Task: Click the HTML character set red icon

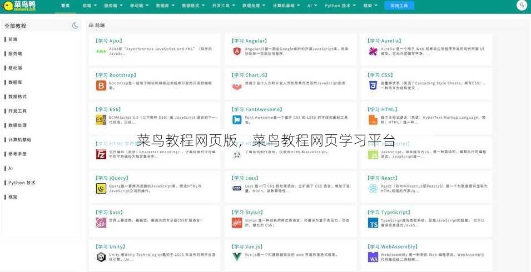Action: pyautogui.click(x=101, y=154)
